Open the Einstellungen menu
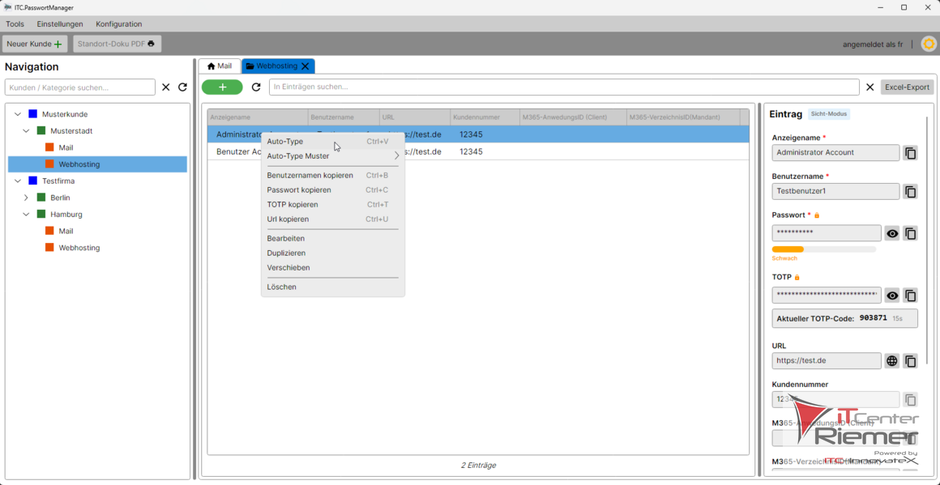This screenshot has height=485, width=940. (60, 24)
